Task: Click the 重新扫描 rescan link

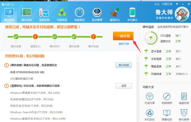Action: pos(123,44)
